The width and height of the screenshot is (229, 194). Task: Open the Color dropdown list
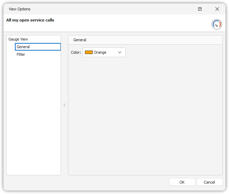tap(104, 52)
